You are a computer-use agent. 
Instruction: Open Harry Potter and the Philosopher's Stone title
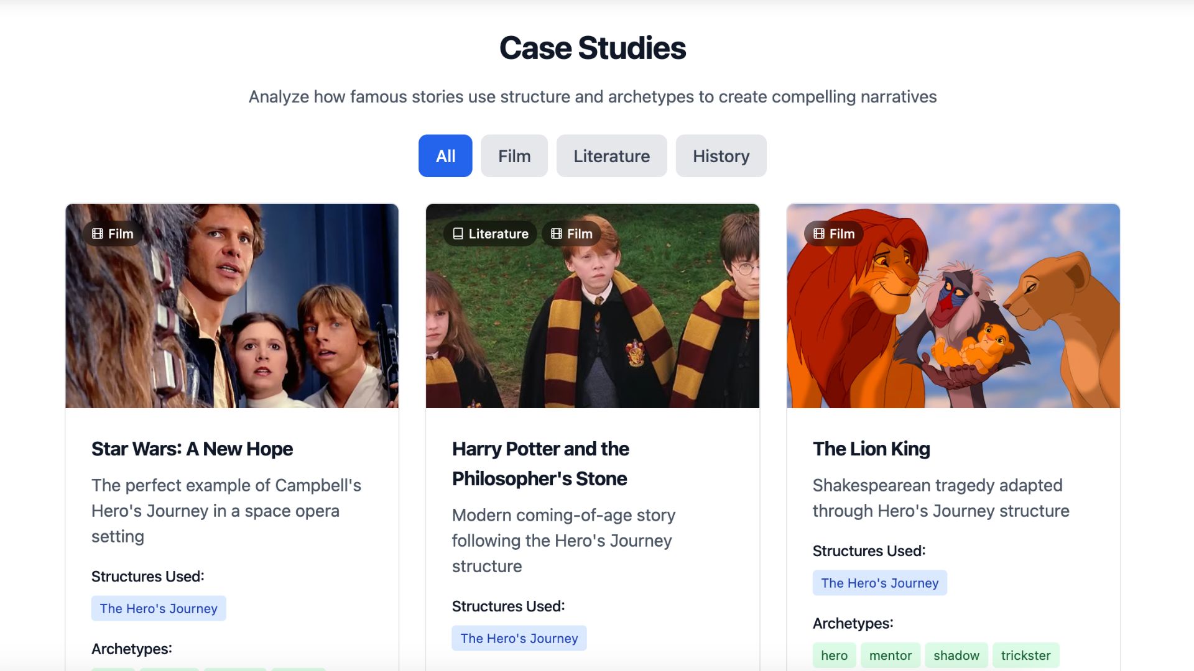(x=540, y=463)
